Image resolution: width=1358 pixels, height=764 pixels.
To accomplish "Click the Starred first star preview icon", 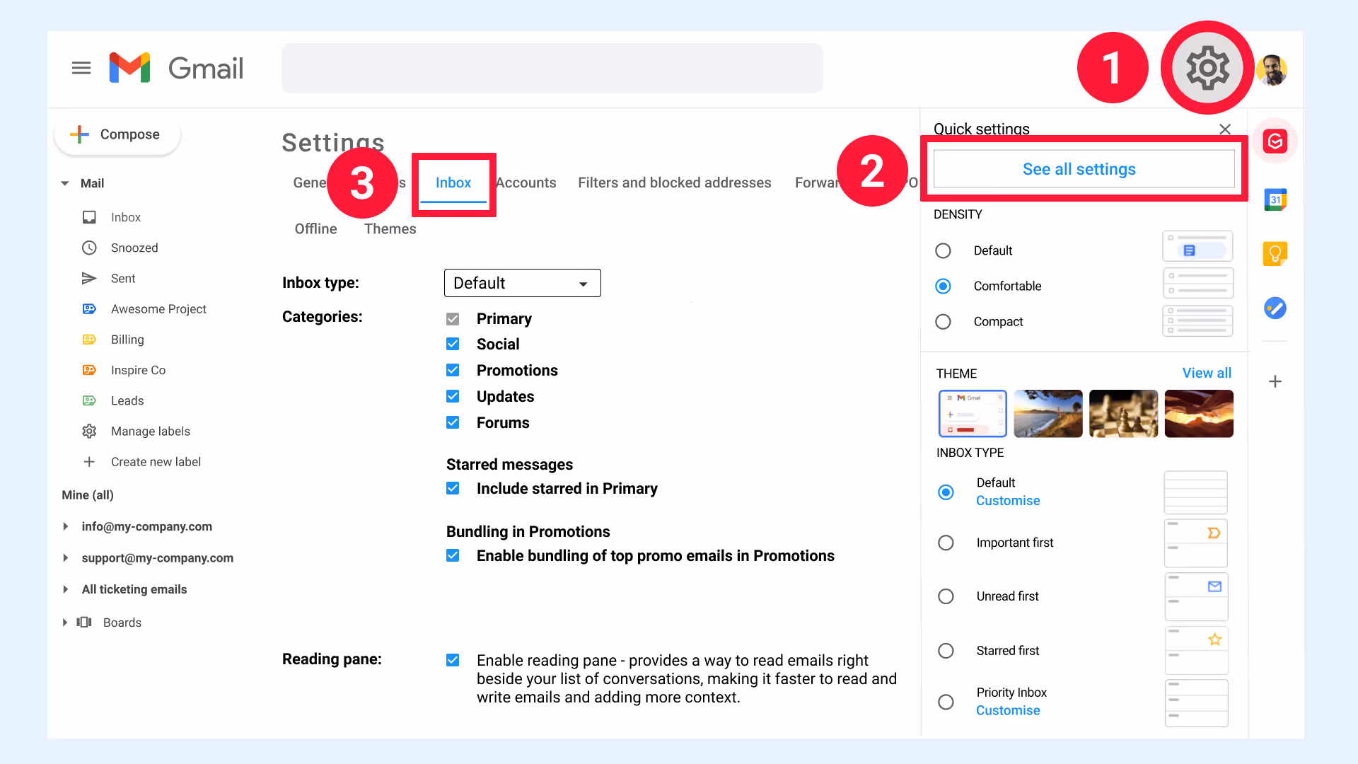I will coord(1214,639).
